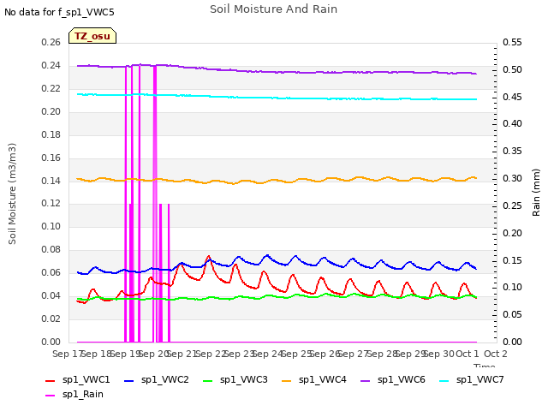548x411 pixels.
Task: Click the magenta sp1_Rain legend color marker
Action: click(x=51, y=396)
